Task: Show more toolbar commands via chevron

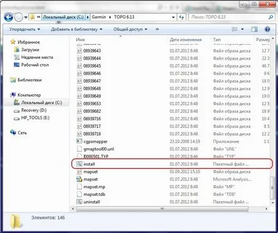Action: click(158, 29)
